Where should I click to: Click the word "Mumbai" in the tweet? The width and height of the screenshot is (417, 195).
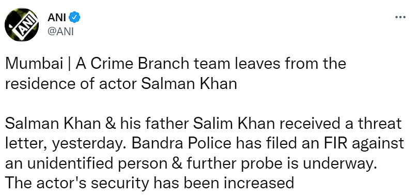32,64
